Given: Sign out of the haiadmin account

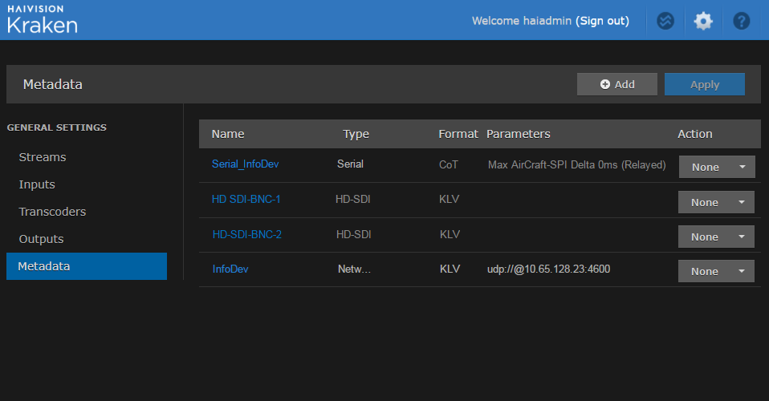Looking at the screenshot, I should click(602, 21).
